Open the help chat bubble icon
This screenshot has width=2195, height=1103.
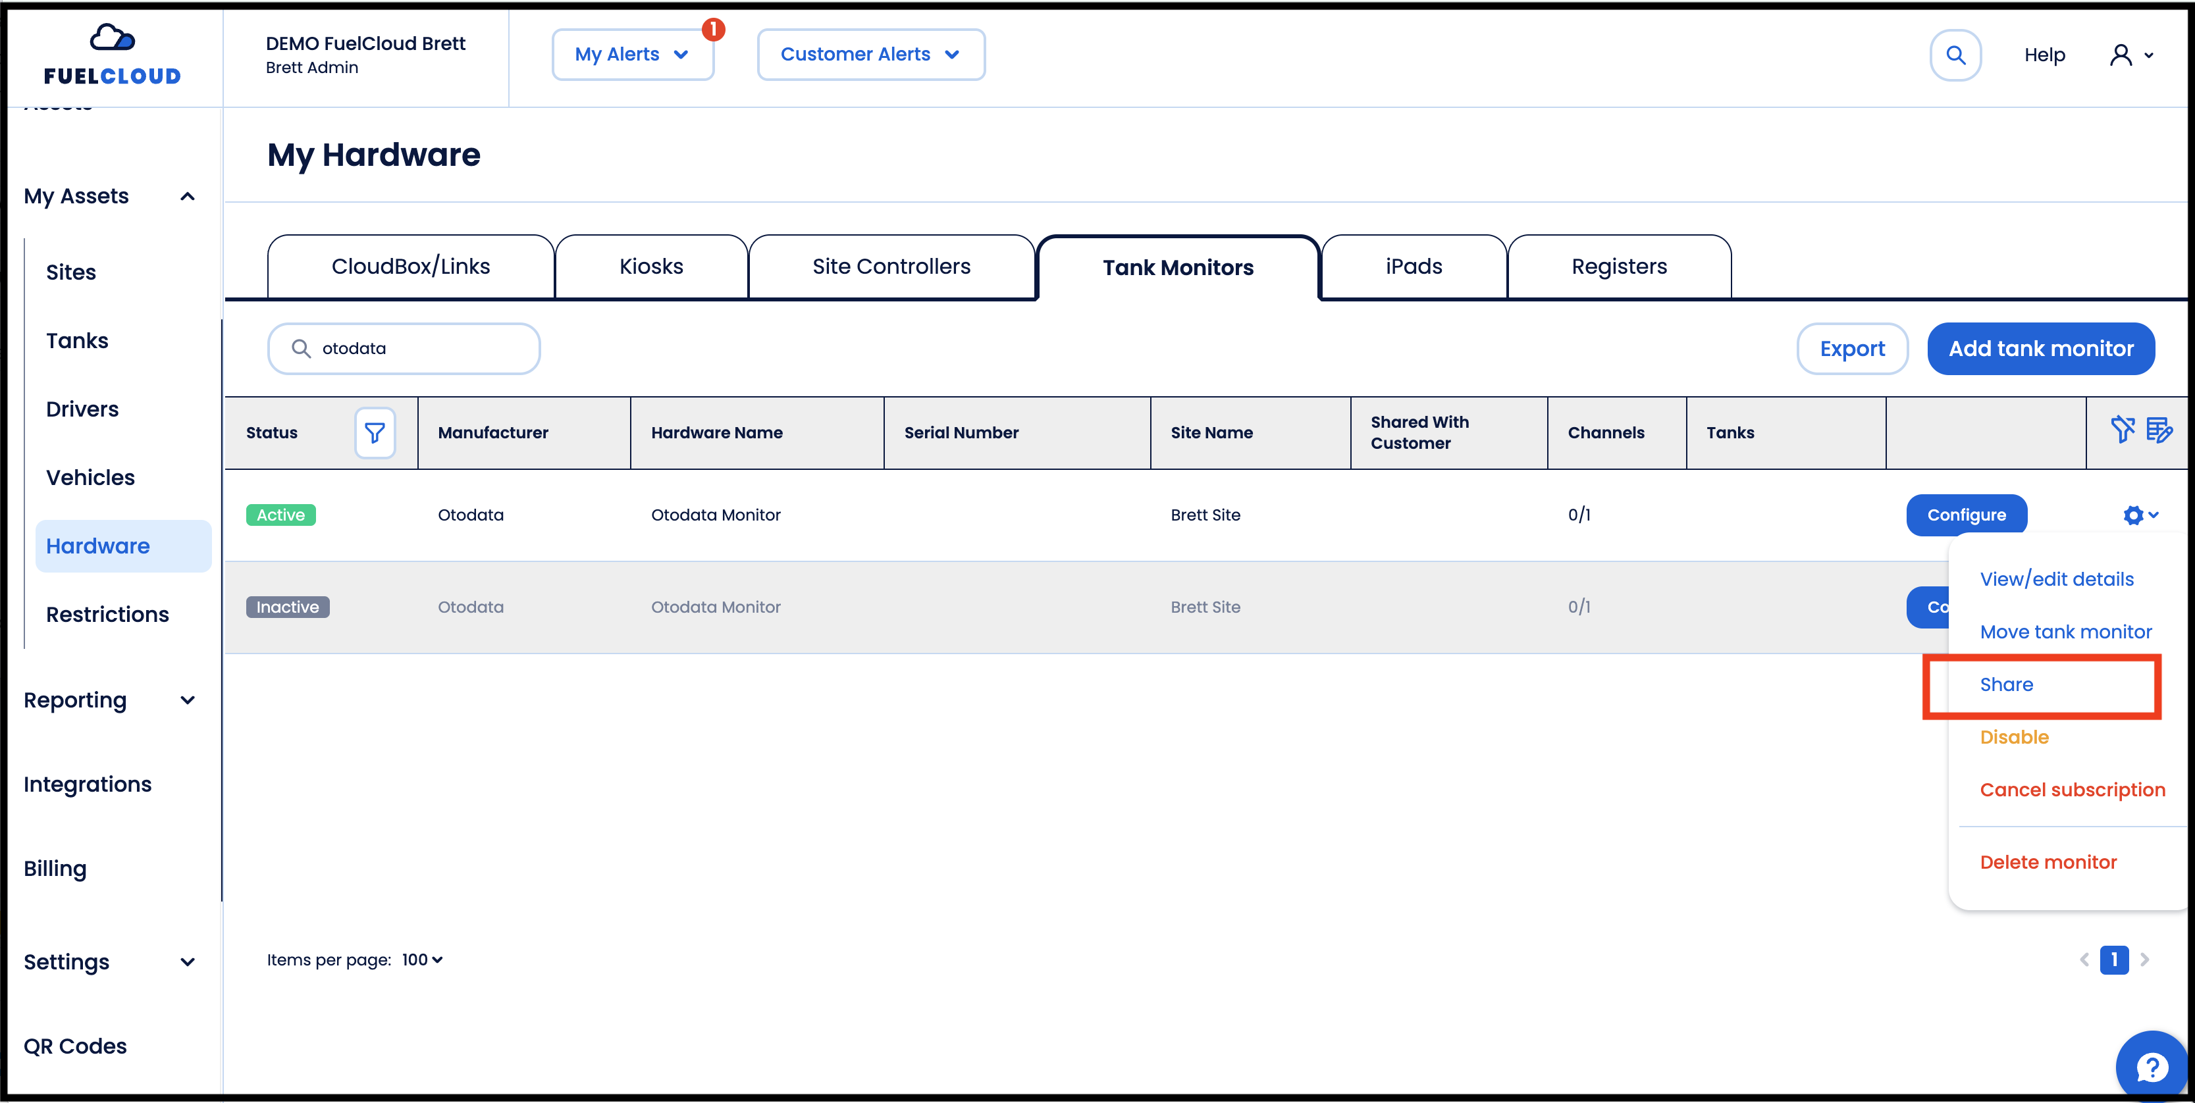(2152, 1065)
